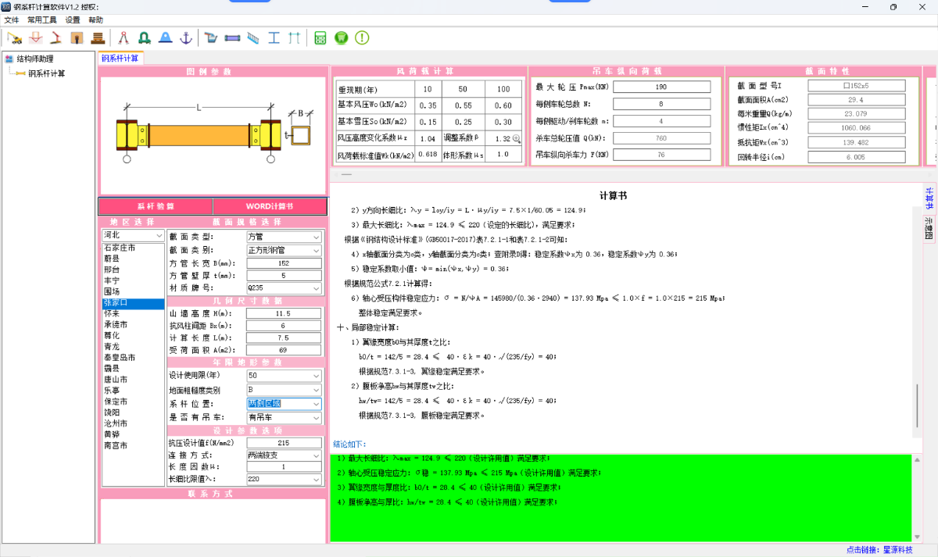This screenshot has height=557, width=938.
Task: Open the 帮助 menu
Action: pyautogui.click(x=95, y=20)
